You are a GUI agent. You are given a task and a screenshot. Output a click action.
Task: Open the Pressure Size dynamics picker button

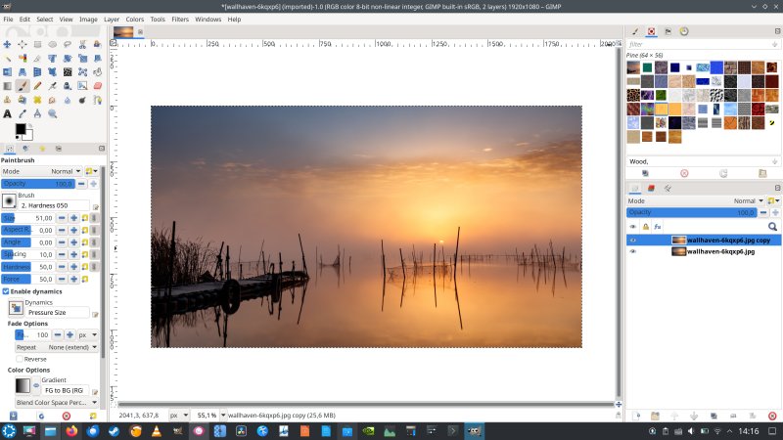coord(16,308)
